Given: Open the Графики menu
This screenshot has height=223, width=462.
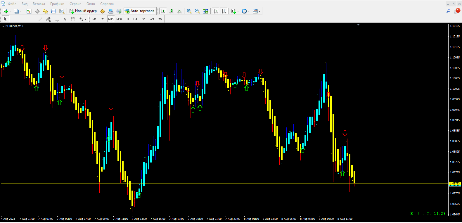Looking at the screenshot, I should [x=57, y=4].
